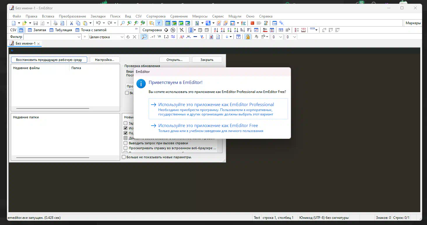Click the 123 ruler icon in CSV toolbar
The height and width of the screenshot is (225, 427).
pyautogui.click(x=303, y=30)
